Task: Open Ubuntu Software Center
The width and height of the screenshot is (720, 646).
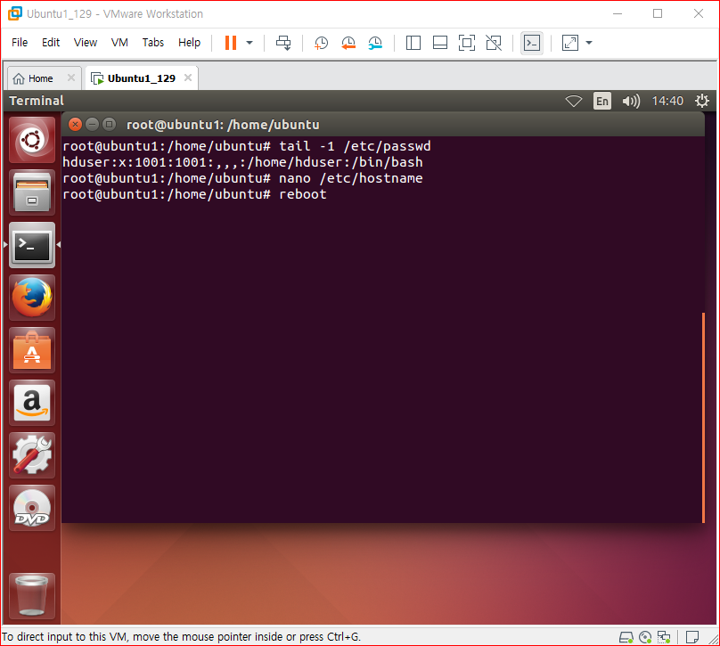Action: click(32, 350)
